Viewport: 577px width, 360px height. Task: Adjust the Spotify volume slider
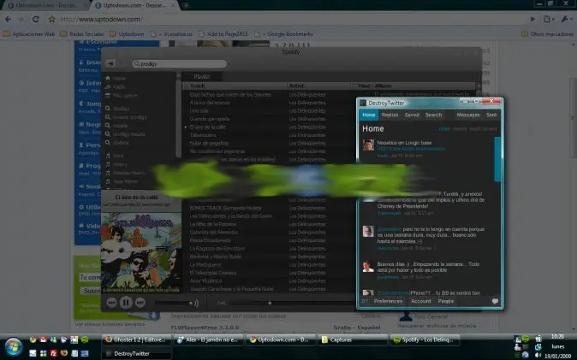175,303
